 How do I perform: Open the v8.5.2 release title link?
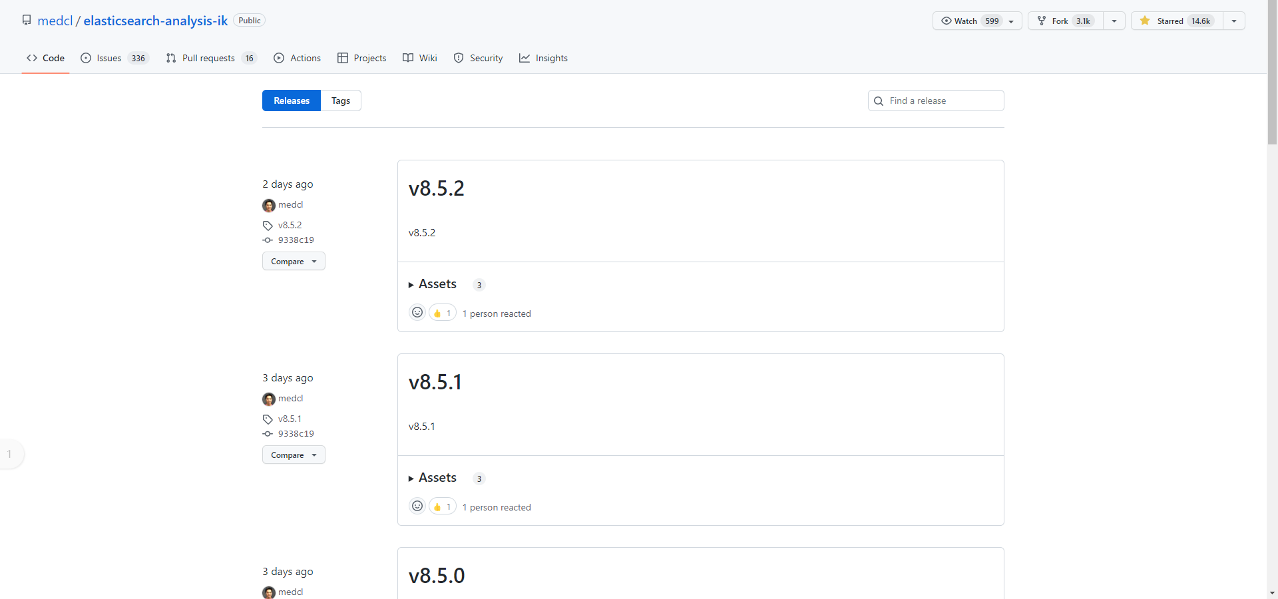click(x=437, y=188)
